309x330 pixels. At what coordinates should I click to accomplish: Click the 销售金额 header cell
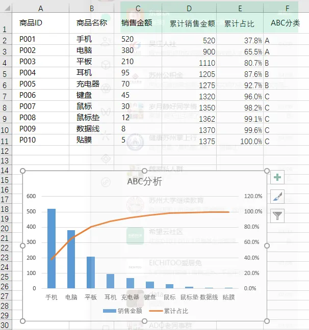(138, 23)
